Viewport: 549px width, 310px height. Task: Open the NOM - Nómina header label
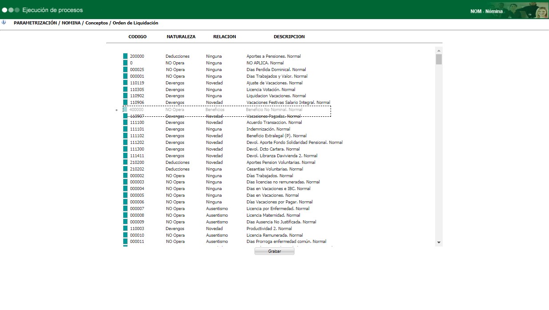coord(486,12)
